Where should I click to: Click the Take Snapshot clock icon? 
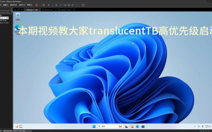pyautogui.click(x=49, y=5)
